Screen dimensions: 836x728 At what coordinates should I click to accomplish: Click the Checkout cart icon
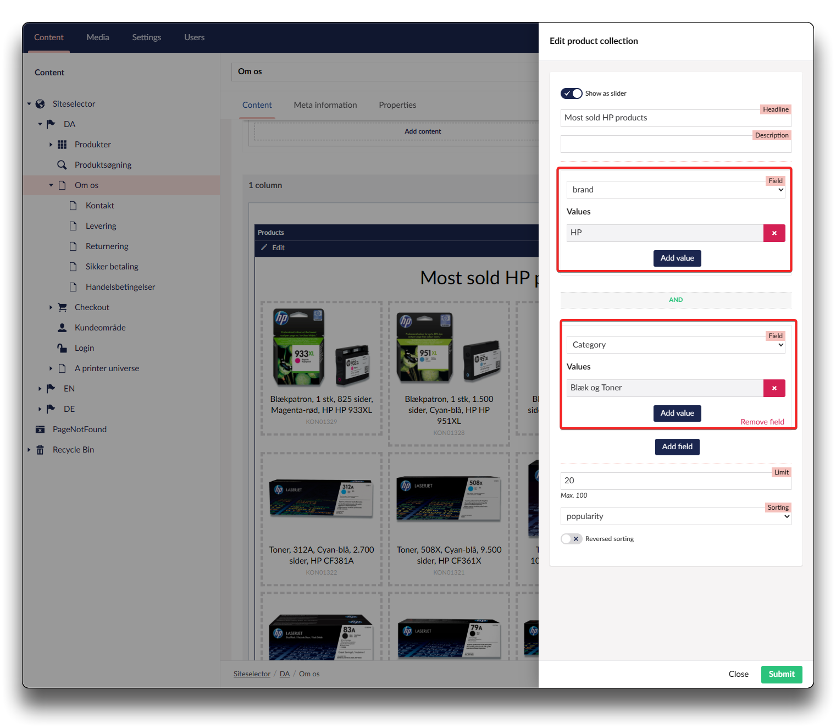tap(62, 307)
